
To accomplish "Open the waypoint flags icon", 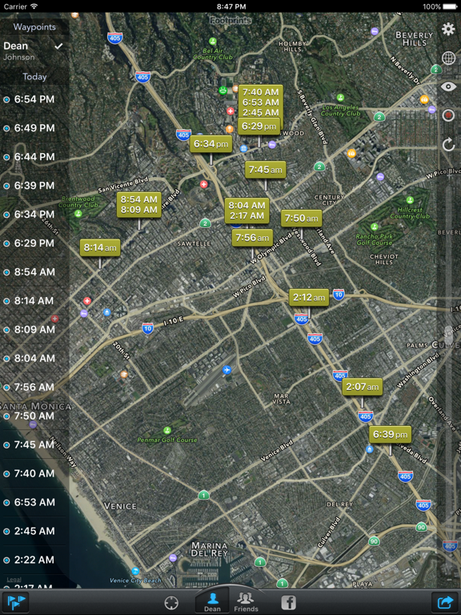I will [x=16, y=602].
